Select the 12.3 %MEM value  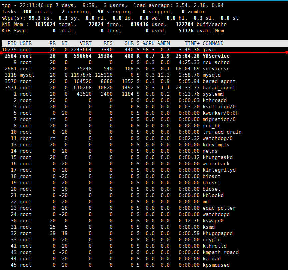pos(164,75)
